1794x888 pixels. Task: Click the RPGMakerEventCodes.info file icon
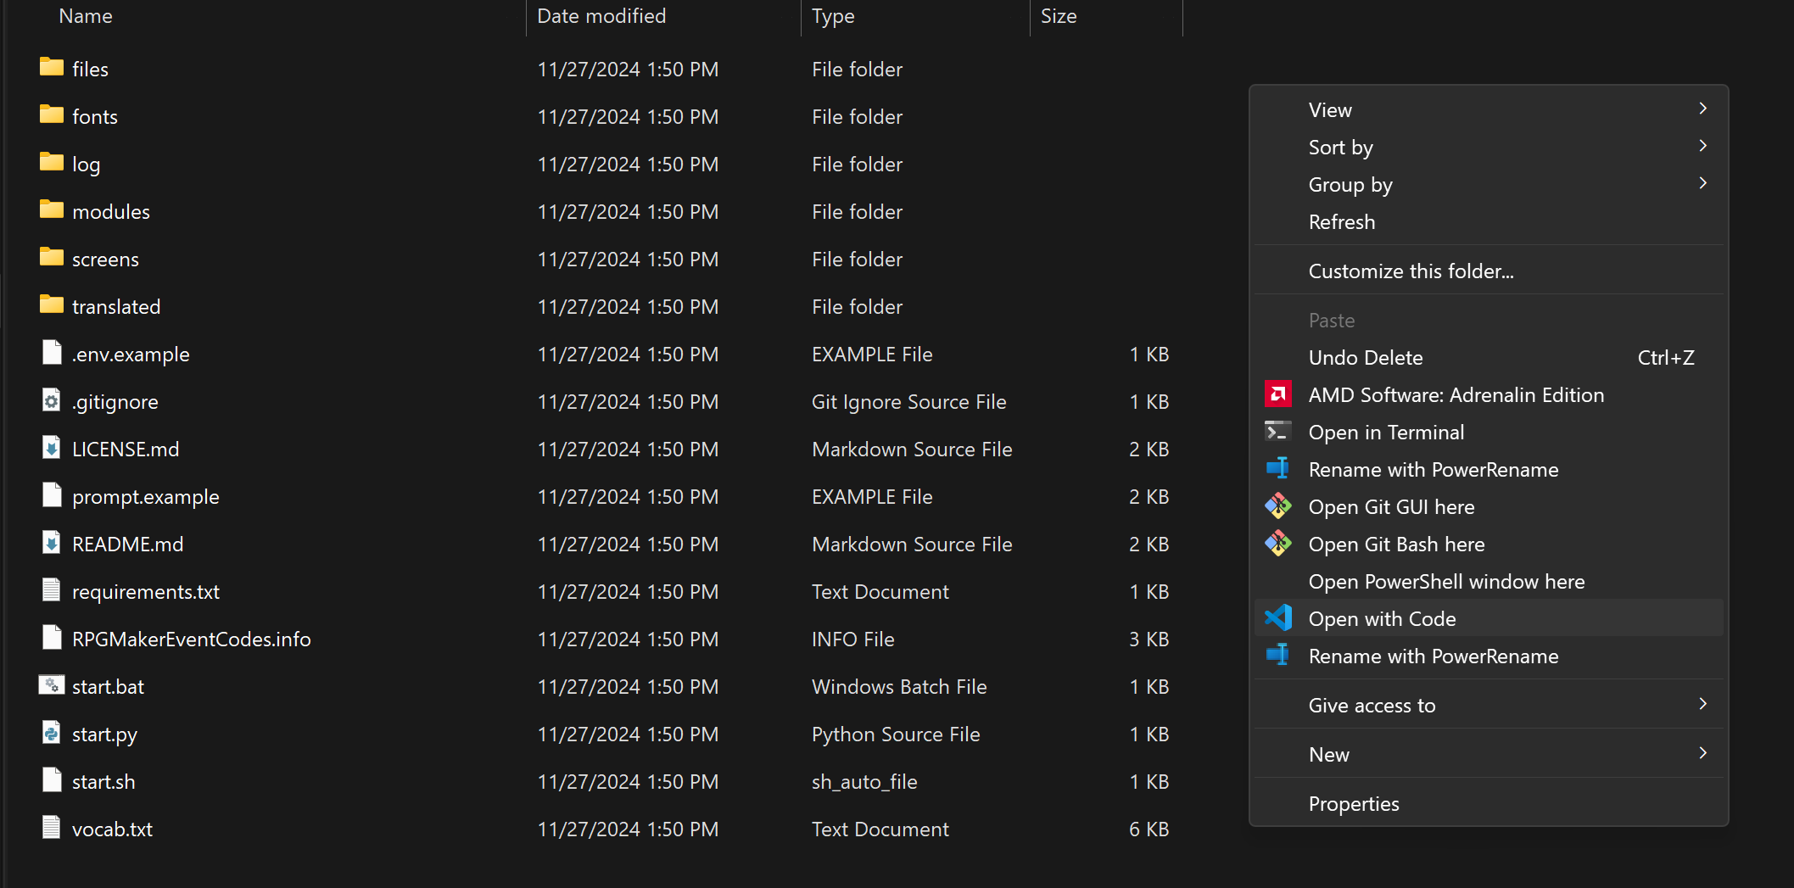click(x=52, y=638)
